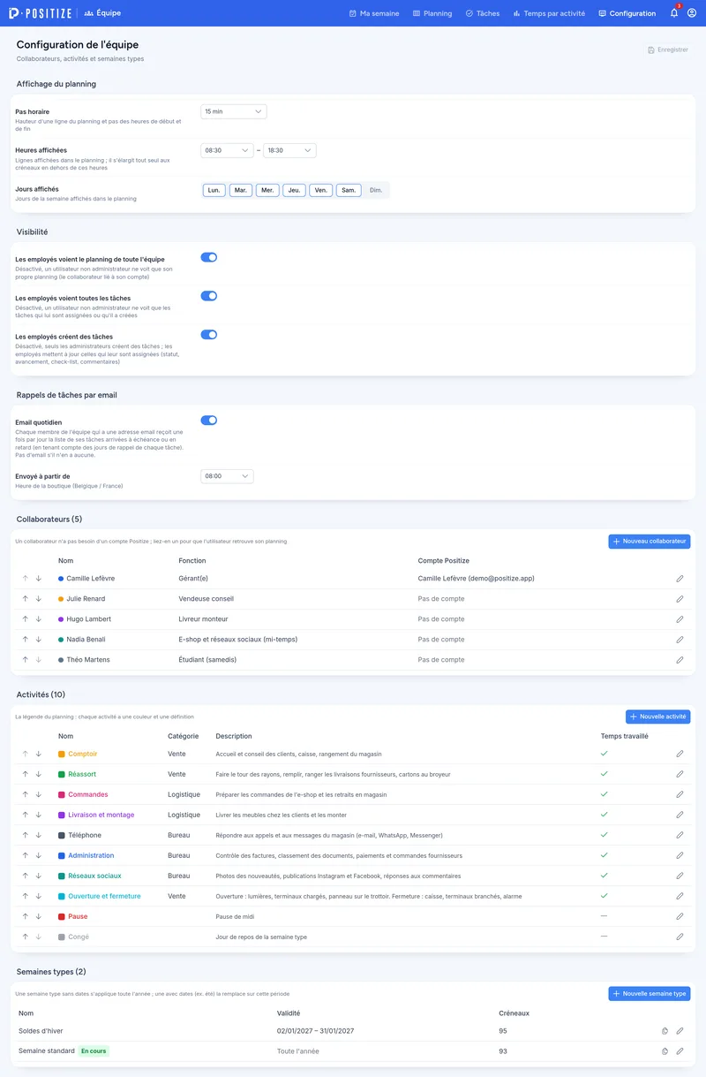Edit the Congé activity
This screenshot has height=1077, width=706.
tap(680, 937)
